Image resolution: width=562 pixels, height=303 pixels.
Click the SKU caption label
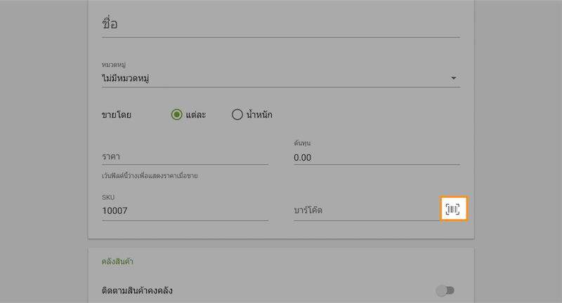click(108, 197)
